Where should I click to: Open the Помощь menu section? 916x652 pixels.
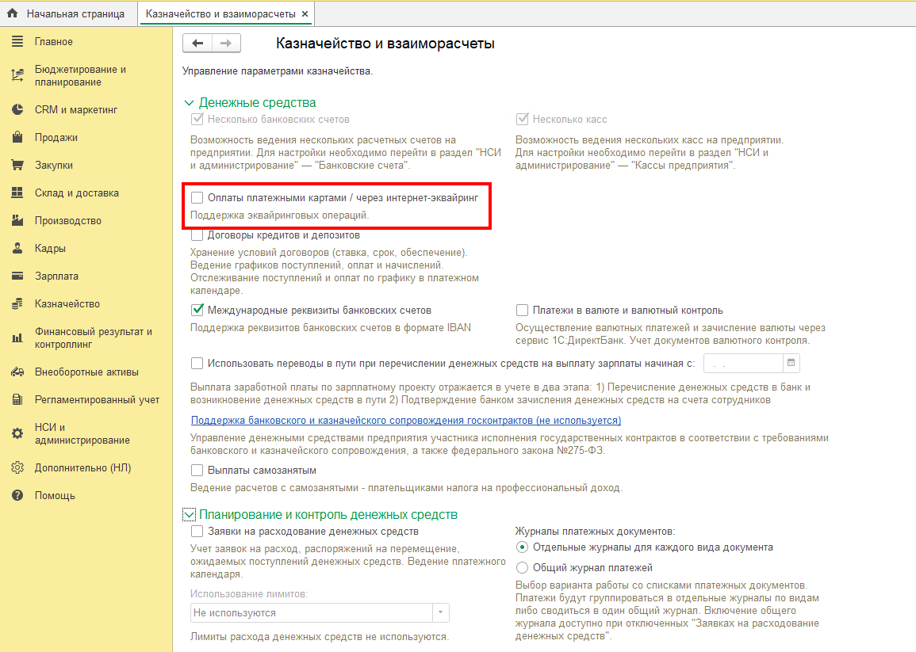click(x=55, y=496)
